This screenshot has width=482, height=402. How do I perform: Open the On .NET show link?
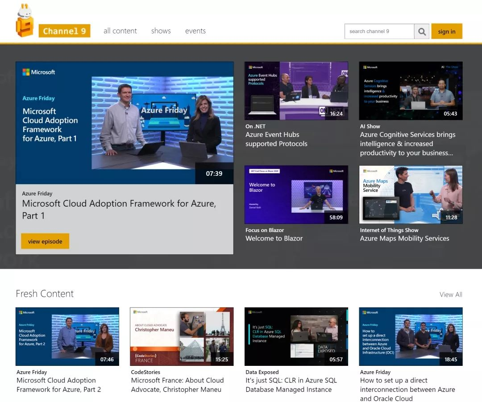click(255, 126)
